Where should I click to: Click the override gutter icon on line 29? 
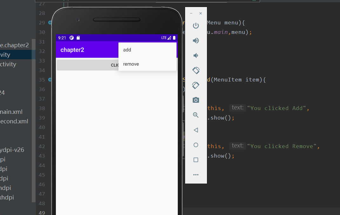[x=50, y=23]
